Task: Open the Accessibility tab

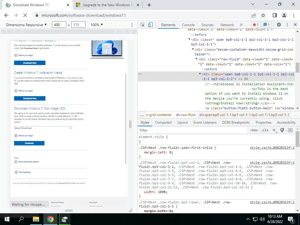Action: [286, 122]
